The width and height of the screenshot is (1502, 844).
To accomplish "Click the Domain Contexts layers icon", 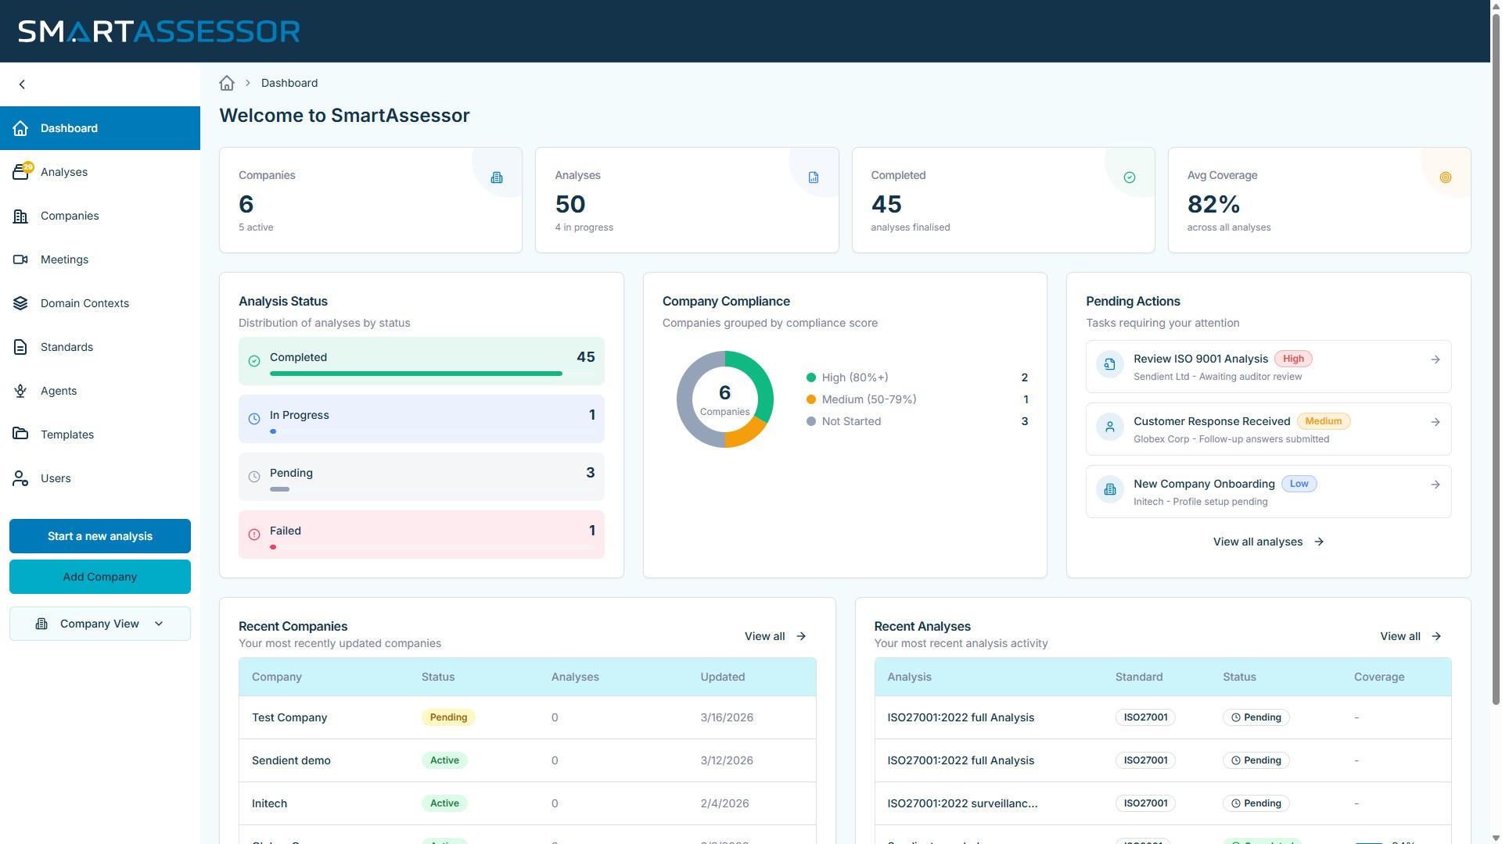I will pos(21,303).
